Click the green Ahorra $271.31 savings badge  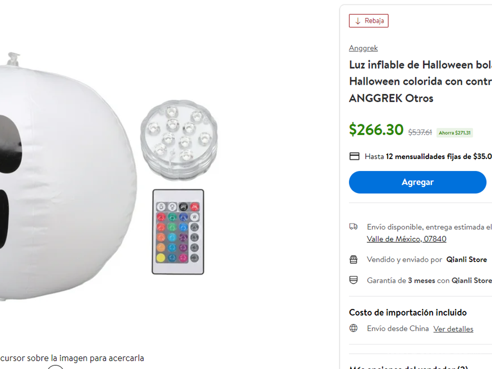pos(455,133)
